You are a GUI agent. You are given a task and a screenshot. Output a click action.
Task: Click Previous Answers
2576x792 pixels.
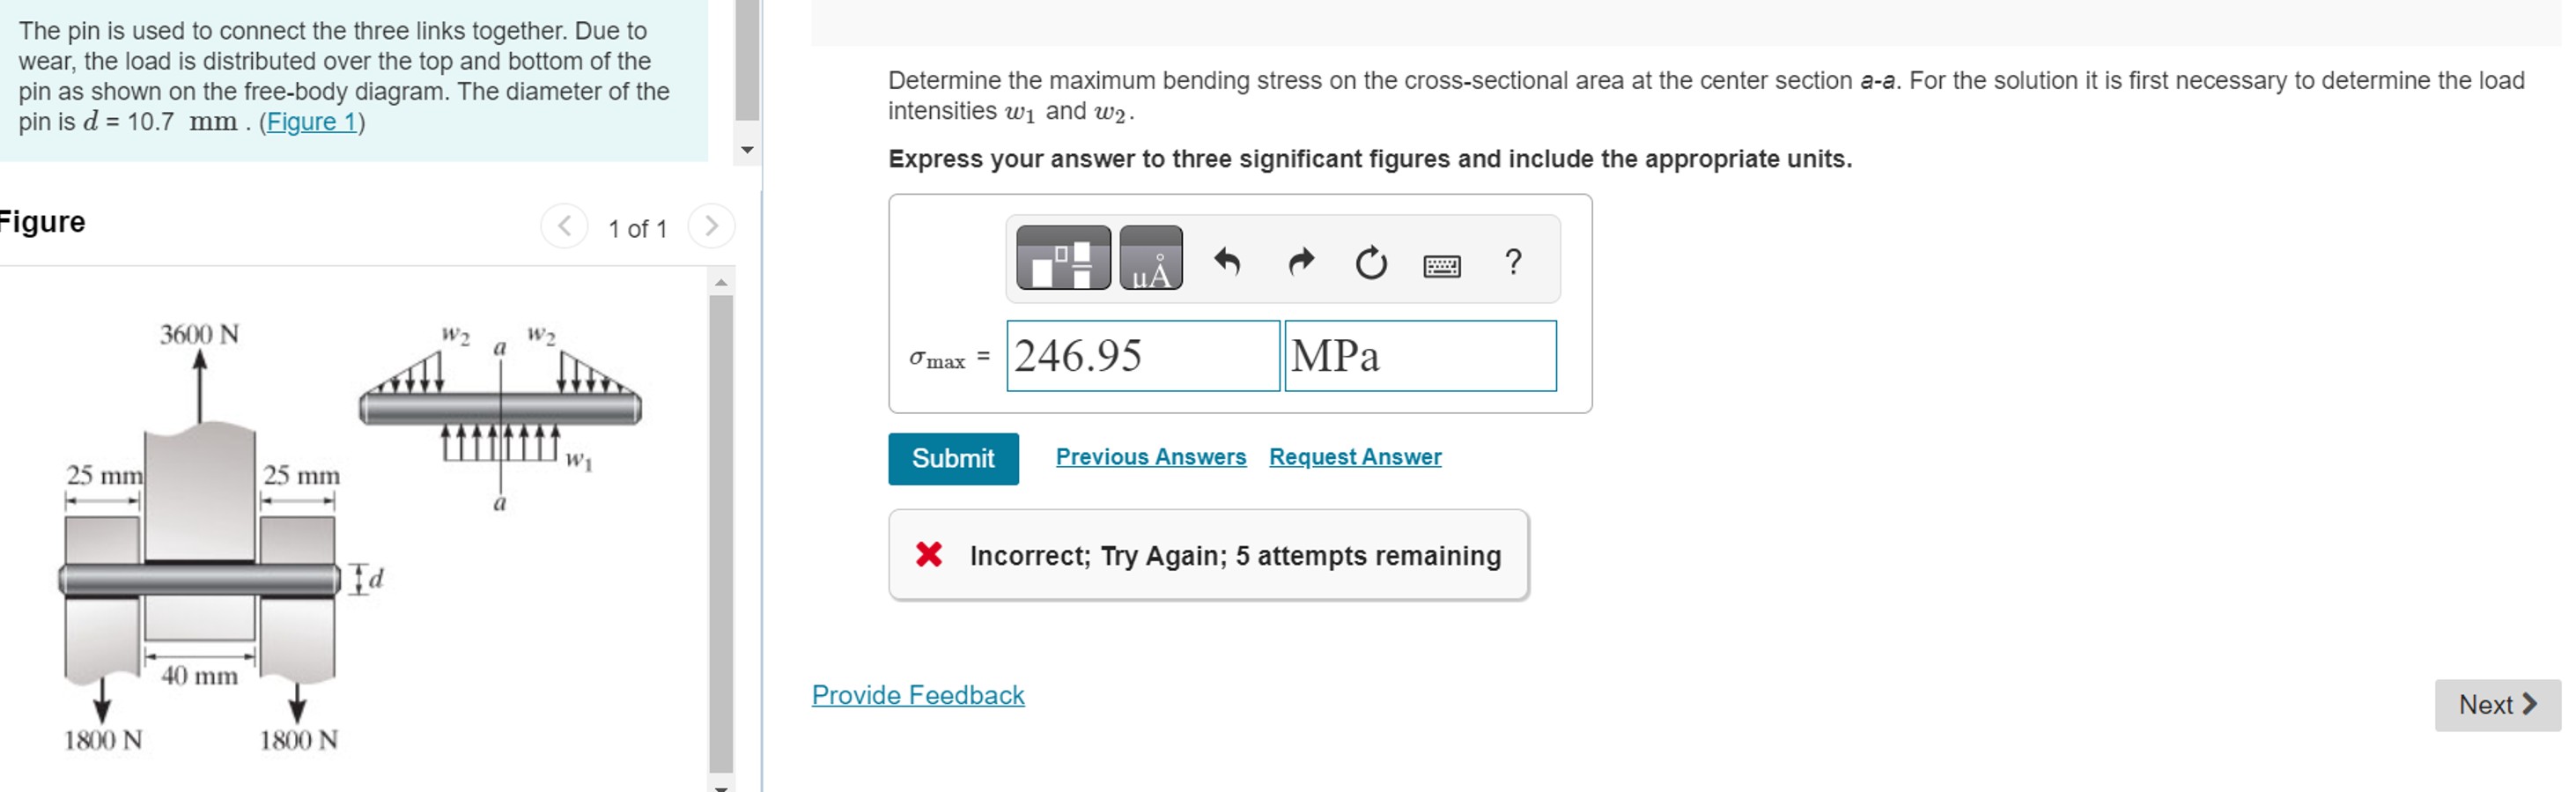(1150, 457)
